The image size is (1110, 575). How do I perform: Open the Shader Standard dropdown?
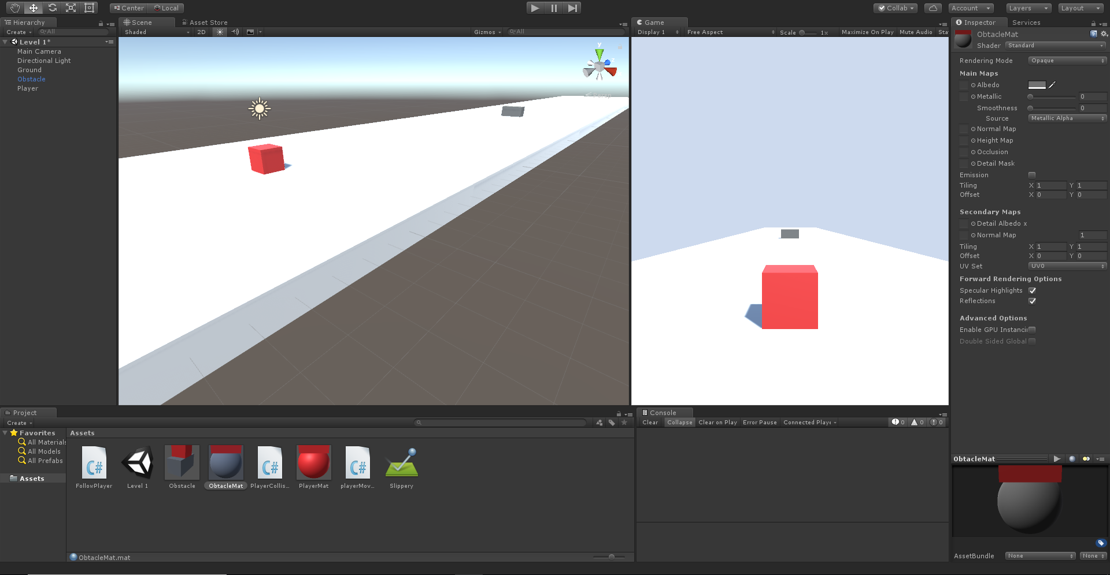click(x=1056, y=46)
